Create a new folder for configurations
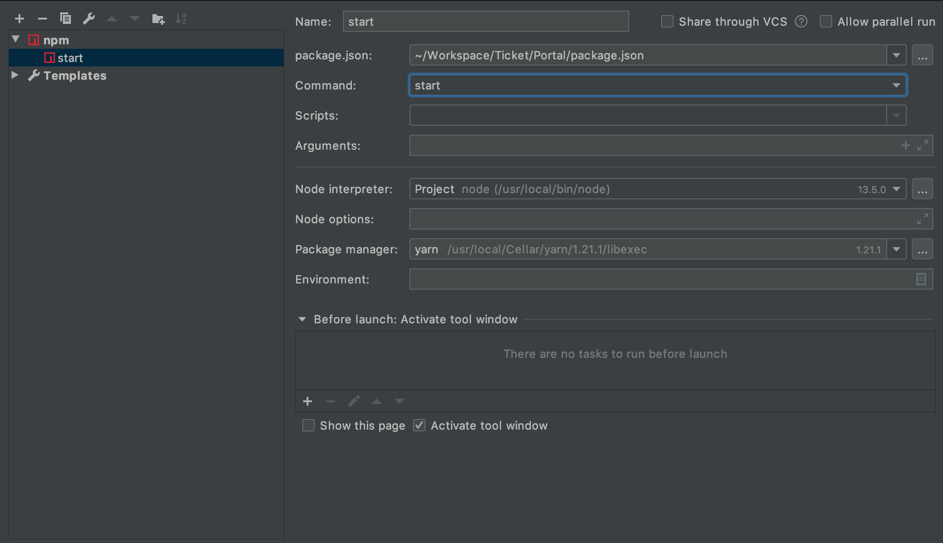 (158, 19)
